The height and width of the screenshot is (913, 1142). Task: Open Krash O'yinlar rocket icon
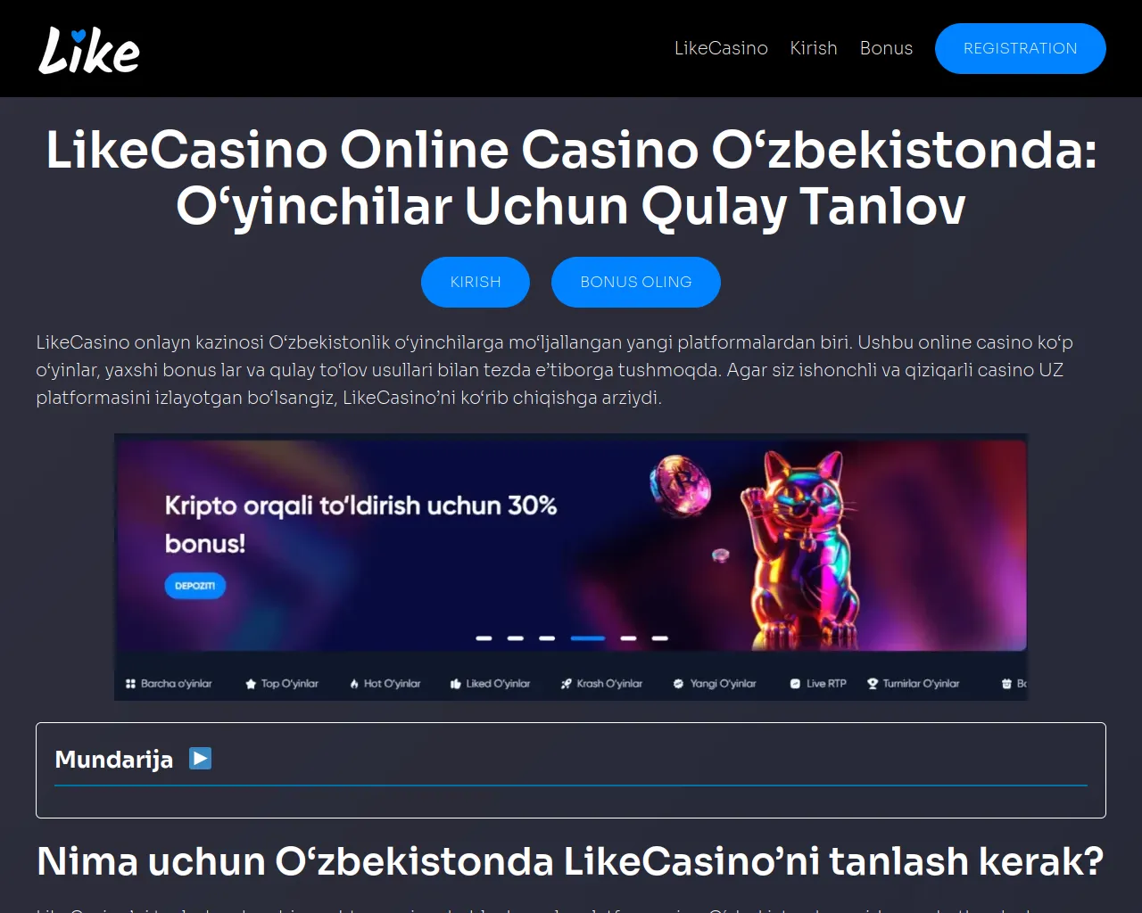(566, 684)
